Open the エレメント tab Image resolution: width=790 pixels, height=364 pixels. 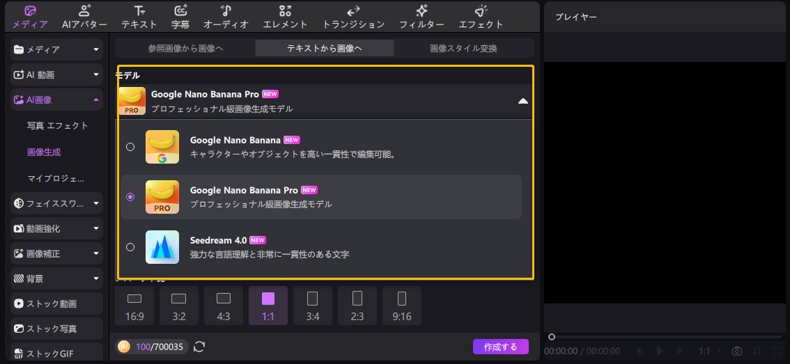click(x=285, y=17)
